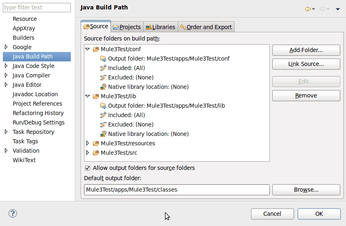Expand the Java Compiler preferences category
Viewport: 346px width, 226px height.
pyautogui.click(x=6, y=75)
